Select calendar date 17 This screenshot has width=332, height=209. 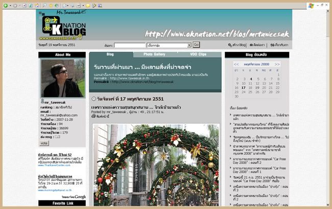tap(244, 88)
